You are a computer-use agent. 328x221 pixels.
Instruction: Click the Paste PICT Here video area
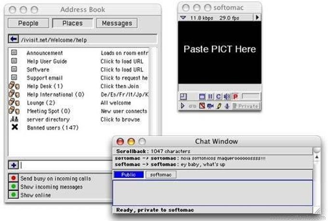click(x=219, y=52)
